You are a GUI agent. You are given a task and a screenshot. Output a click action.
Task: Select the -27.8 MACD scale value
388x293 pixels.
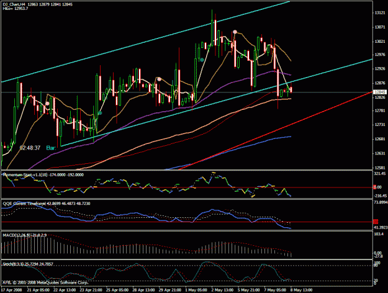[x=379, y=256]
